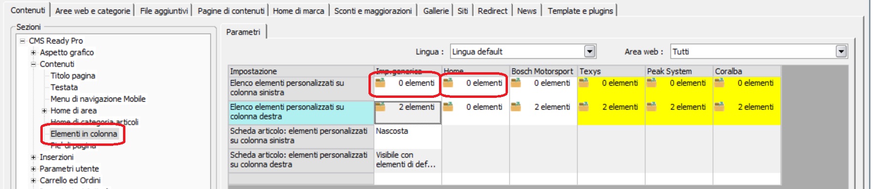Open the Template e plugins tab
Image resolution: width=875 pixels, height=189 pixels.
(x=580, y=11)
